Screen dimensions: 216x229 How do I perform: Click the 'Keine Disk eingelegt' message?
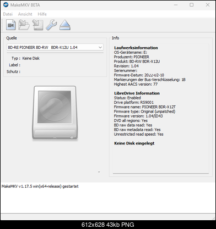point(134,143)
